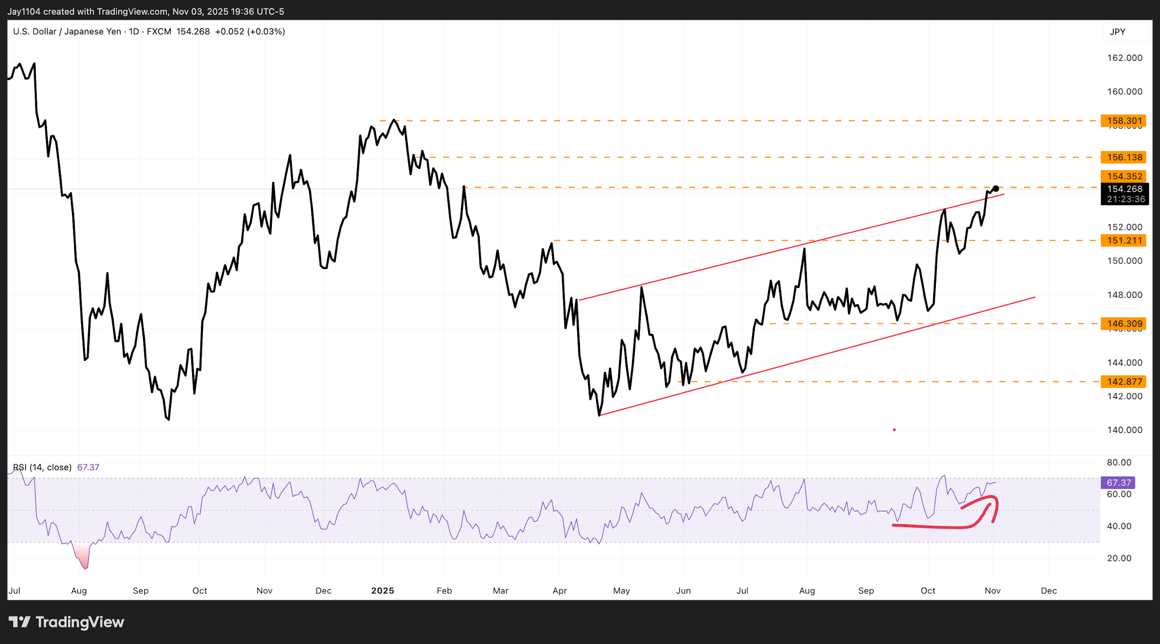Click the TradingView logo icon
1160x644 pixels.
[19, 622]
